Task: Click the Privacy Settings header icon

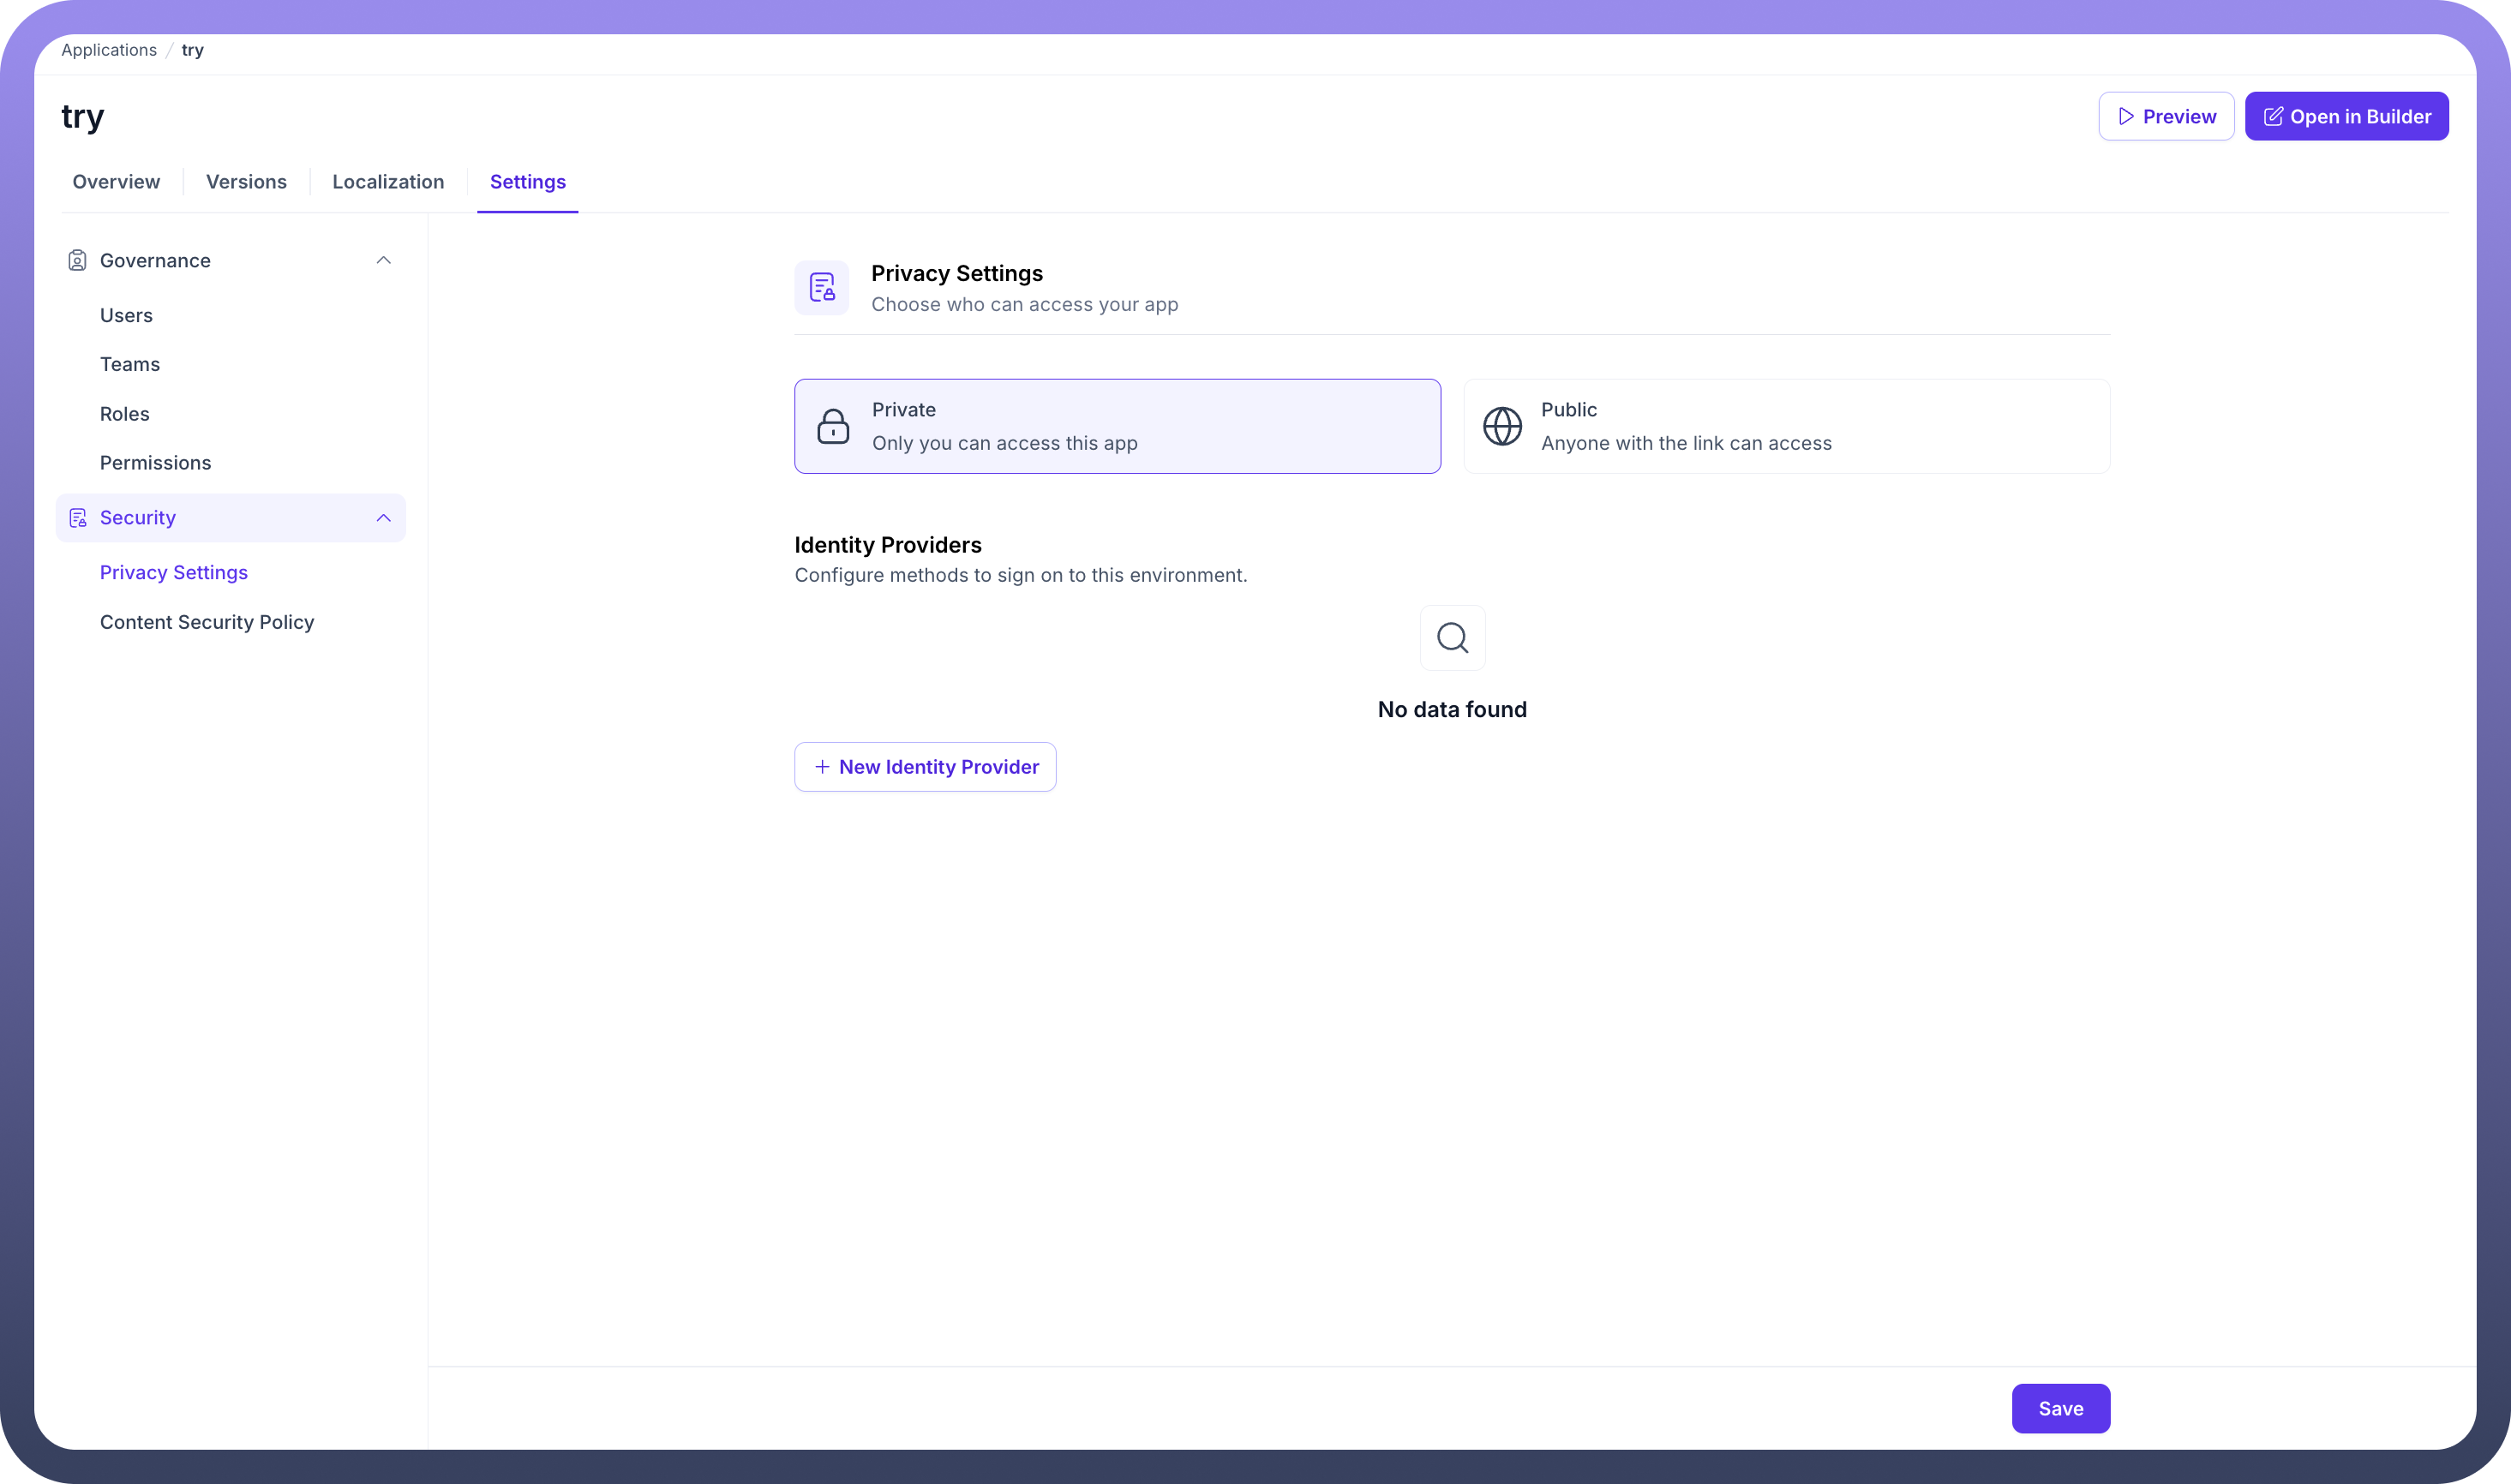Action: (822, 288)
